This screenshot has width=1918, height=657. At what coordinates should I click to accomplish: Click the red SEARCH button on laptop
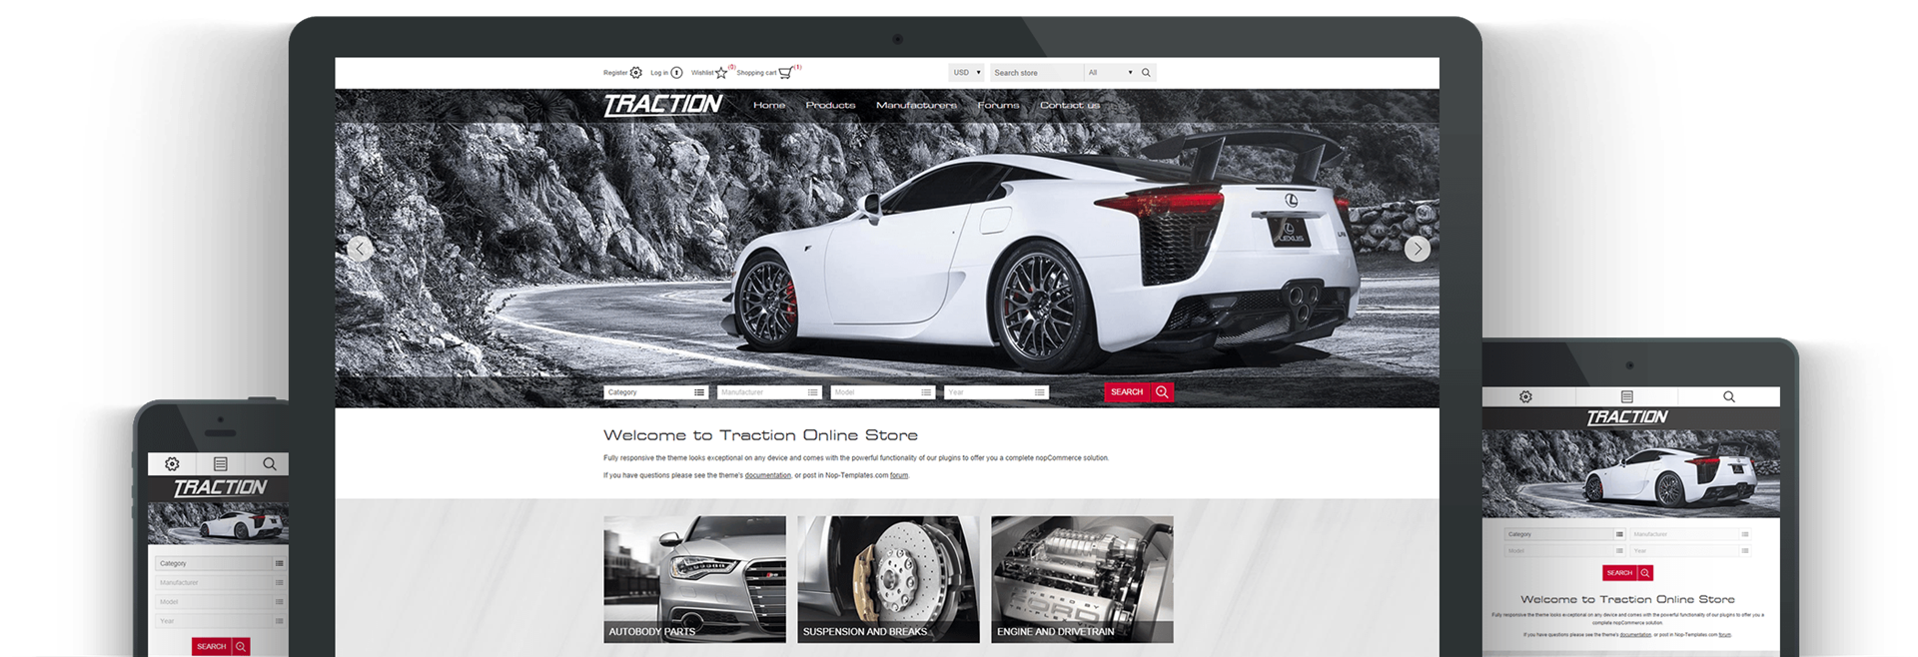click(1139, 392)
